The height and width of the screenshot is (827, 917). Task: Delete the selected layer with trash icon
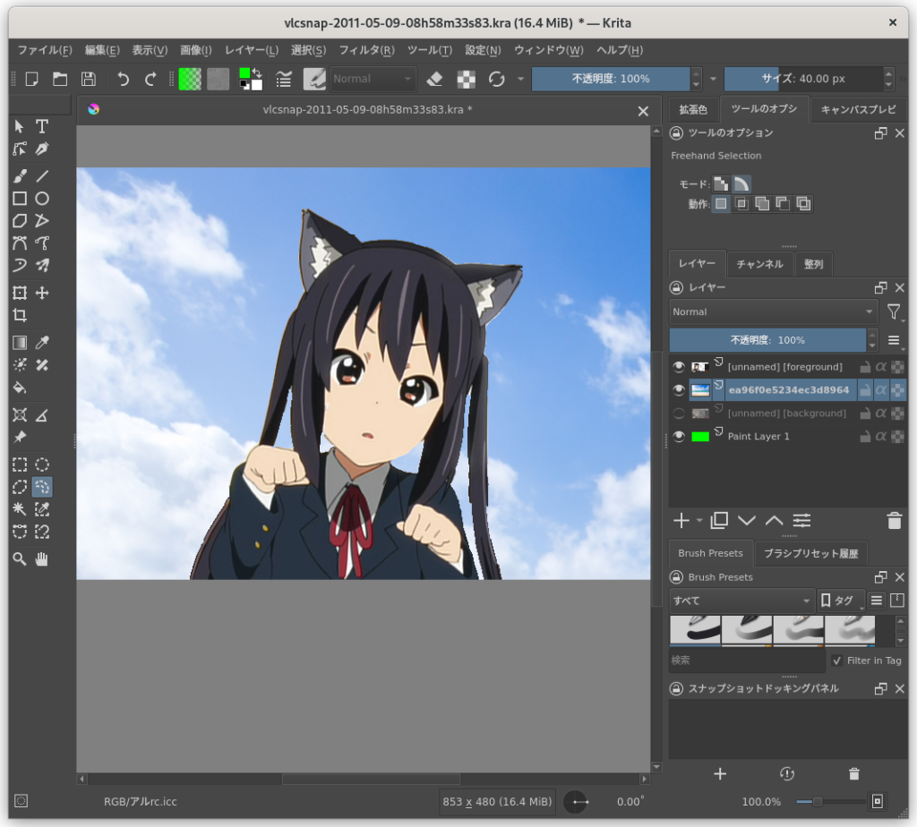click(x=895, y=520)
